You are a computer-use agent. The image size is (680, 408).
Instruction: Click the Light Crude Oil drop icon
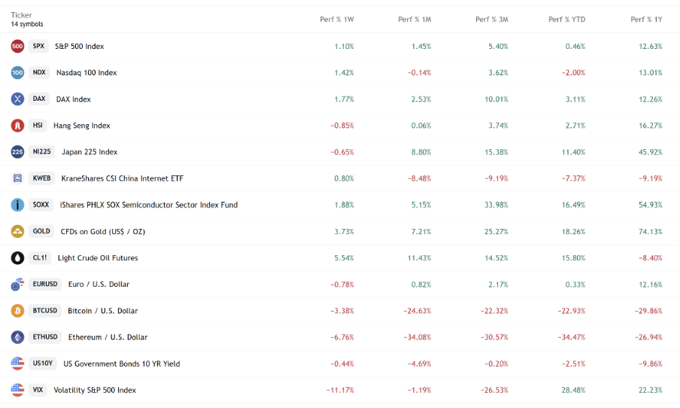click(x=17, y=257)
